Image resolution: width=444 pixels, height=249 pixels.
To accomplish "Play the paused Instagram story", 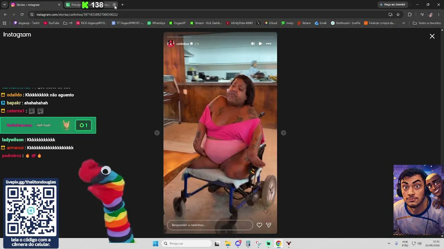I will [261, 44].
